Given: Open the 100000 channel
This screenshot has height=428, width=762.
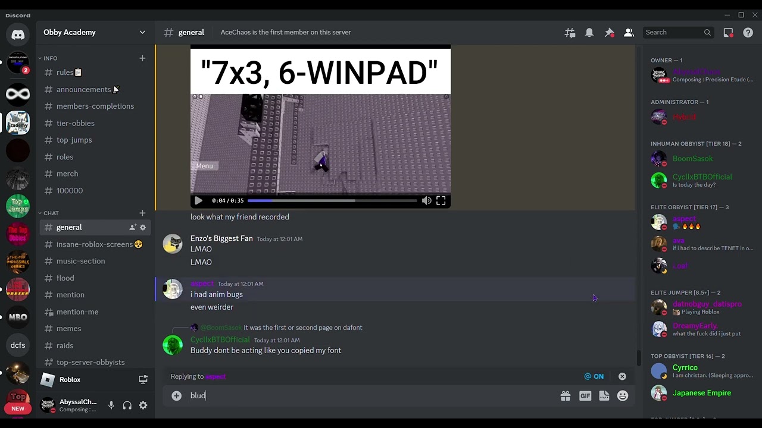Looking at the screenshot, I should click(x=95, y=191).
